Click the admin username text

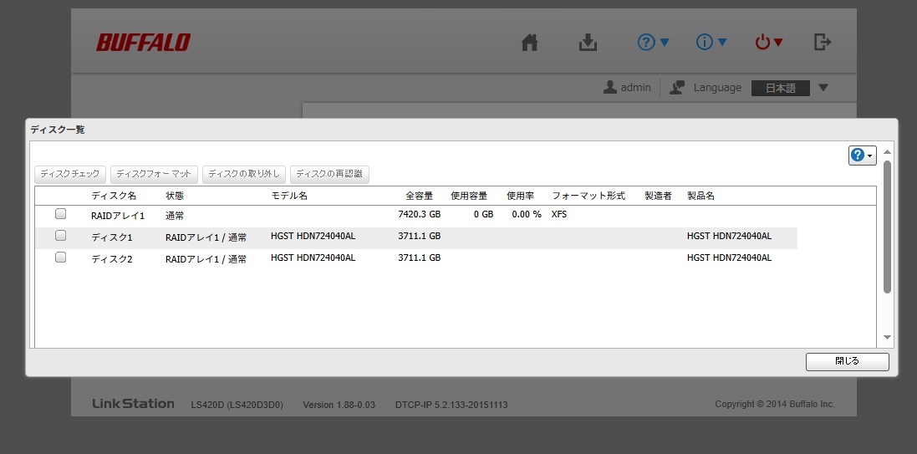[x=635, y=88]
